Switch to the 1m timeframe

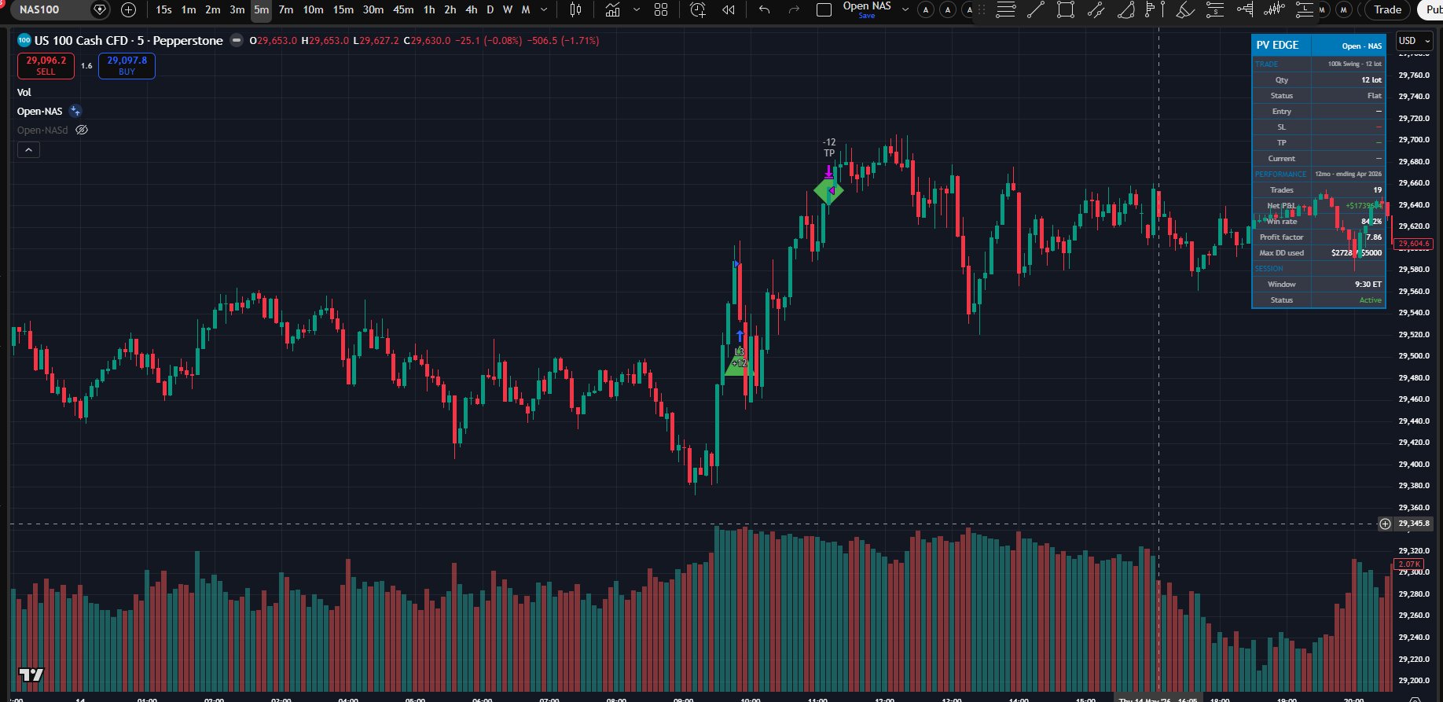coord(189,9)
